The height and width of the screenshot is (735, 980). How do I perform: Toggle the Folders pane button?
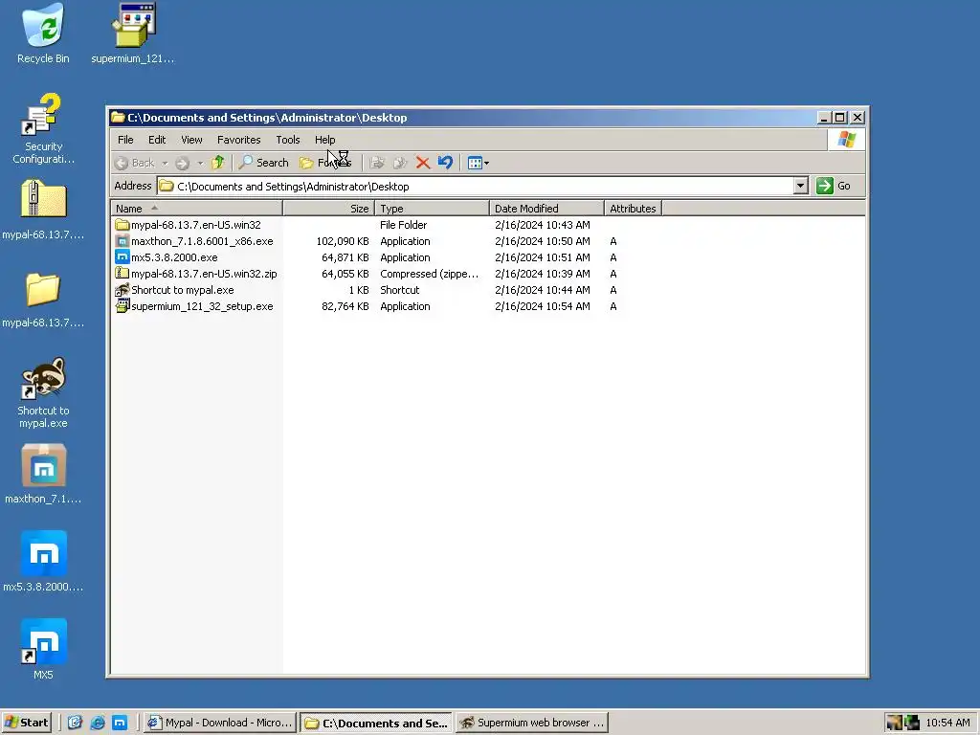325,163
